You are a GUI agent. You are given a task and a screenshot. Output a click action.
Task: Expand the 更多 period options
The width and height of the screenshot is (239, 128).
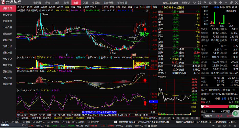[93, 7]
